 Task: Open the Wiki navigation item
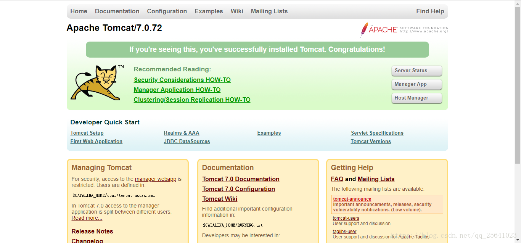[237, 11]
